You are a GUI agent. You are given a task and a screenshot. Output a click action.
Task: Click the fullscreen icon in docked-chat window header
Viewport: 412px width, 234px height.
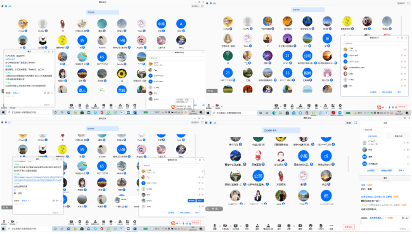356,123
